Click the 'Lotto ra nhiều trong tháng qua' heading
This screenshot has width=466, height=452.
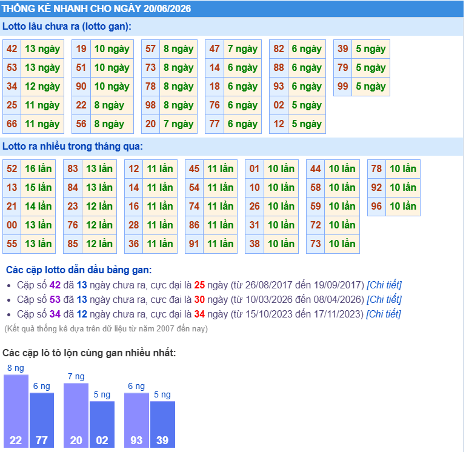[x=73, y=147]
